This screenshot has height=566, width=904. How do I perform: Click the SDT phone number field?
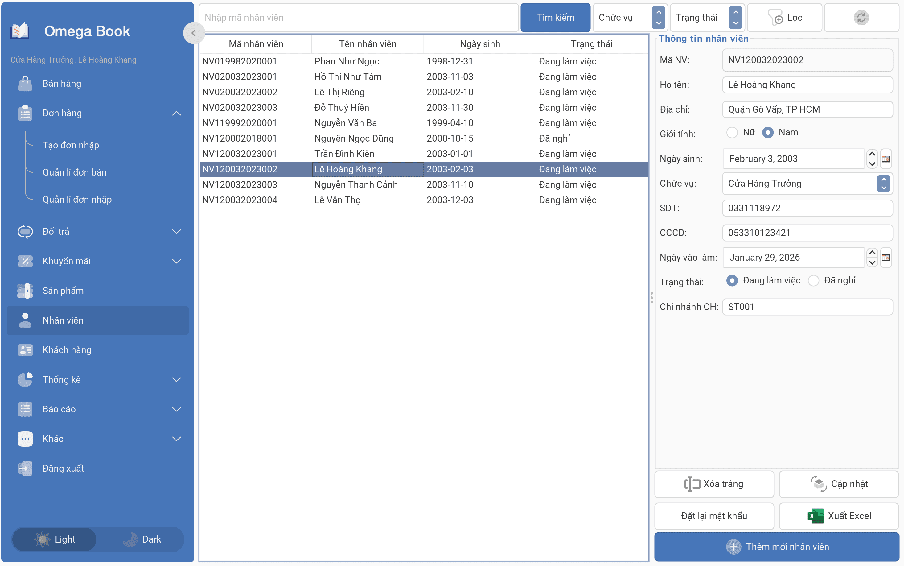(807, 208)
